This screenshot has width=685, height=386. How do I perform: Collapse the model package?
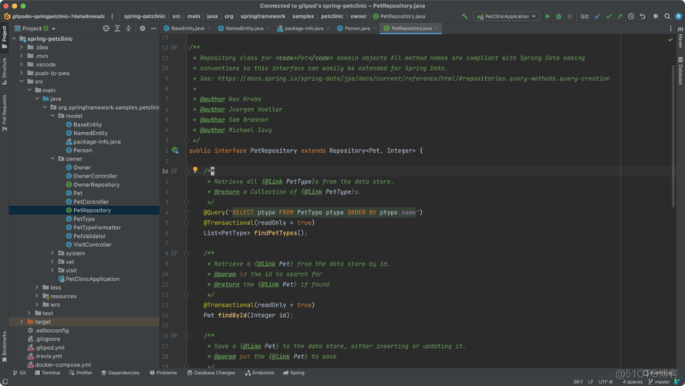pos(52,116)
